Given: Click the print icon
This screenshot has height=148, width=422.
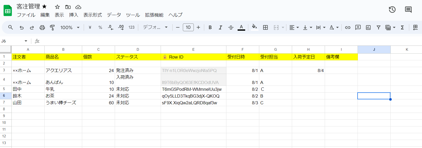Looking at the screenshot, I should pyautogui.click(x=42, y=27).
